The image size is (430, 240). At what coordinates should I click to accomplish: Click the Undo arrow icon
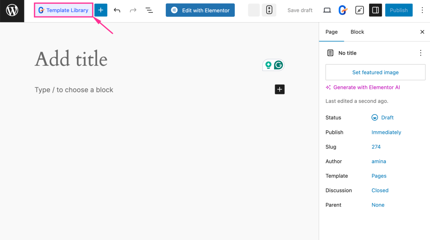click(x=117, y=10)
